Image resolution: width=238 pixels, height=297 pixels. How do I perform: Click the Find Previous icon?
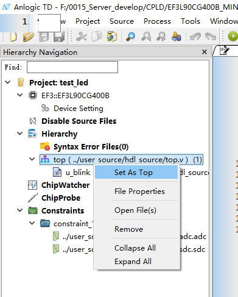(x=146, y=37)
